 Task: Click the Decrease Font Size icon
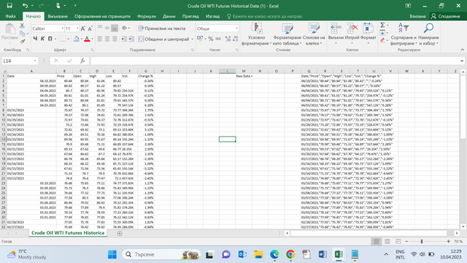[x=90, y=28]
